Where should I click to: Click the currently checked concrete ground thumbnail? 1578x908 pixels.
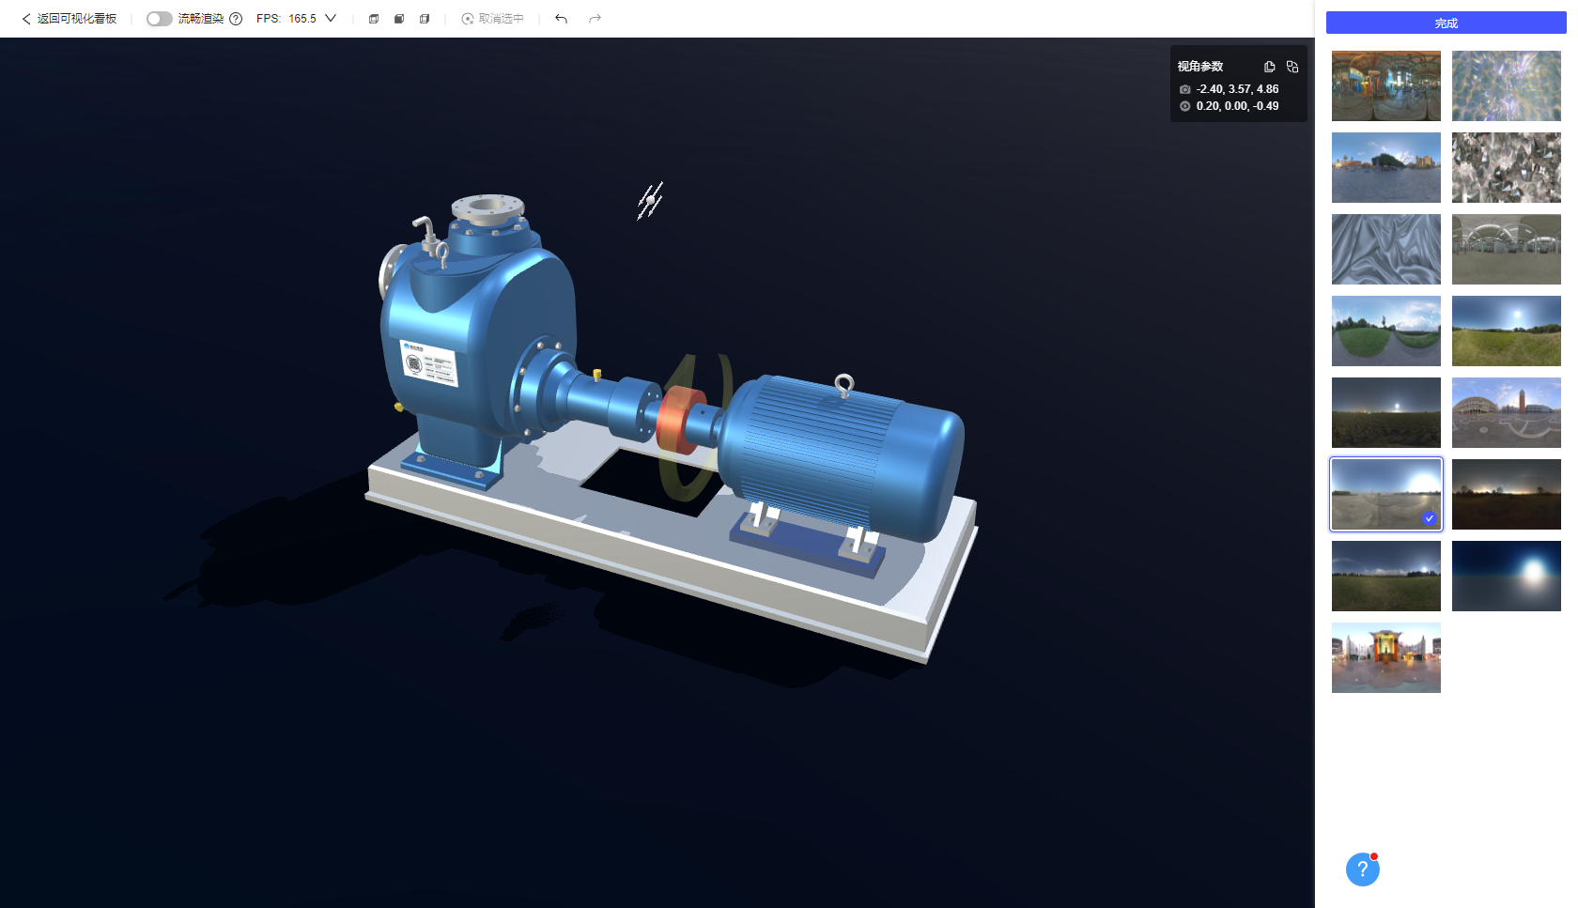pyautogui.click(x=1386, y=494)
